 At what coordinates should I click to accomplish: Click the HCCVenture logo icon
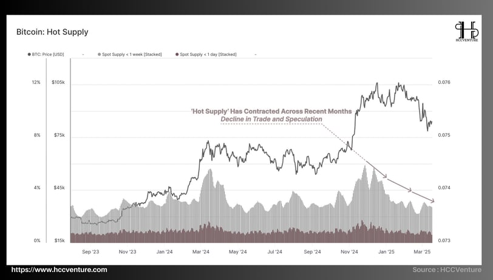(467, 32)
